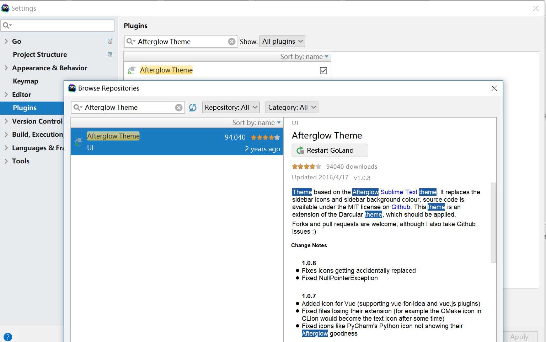Image resolution: width=546 pixels, height=342 pixels.
Task: Open the Sublime Text link
Action: [399, 192]
